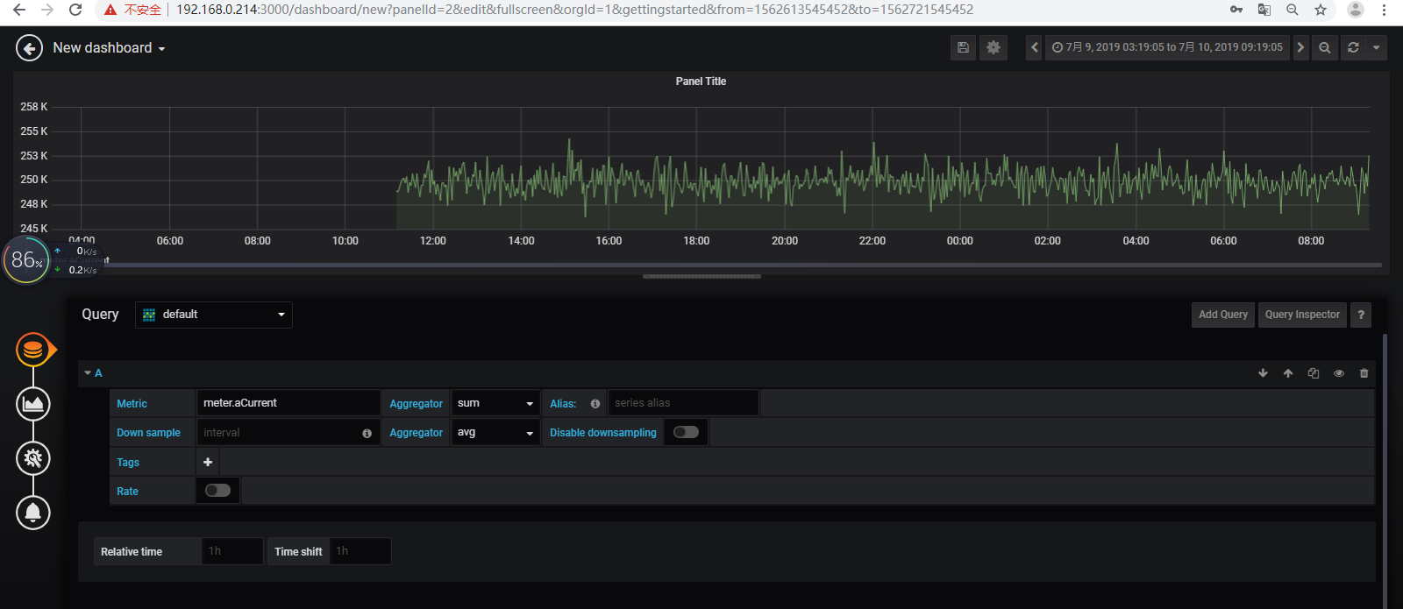Click the 258 K y-axis label
This screenshot has width=1403, height=609.
[x=34, y=107]
